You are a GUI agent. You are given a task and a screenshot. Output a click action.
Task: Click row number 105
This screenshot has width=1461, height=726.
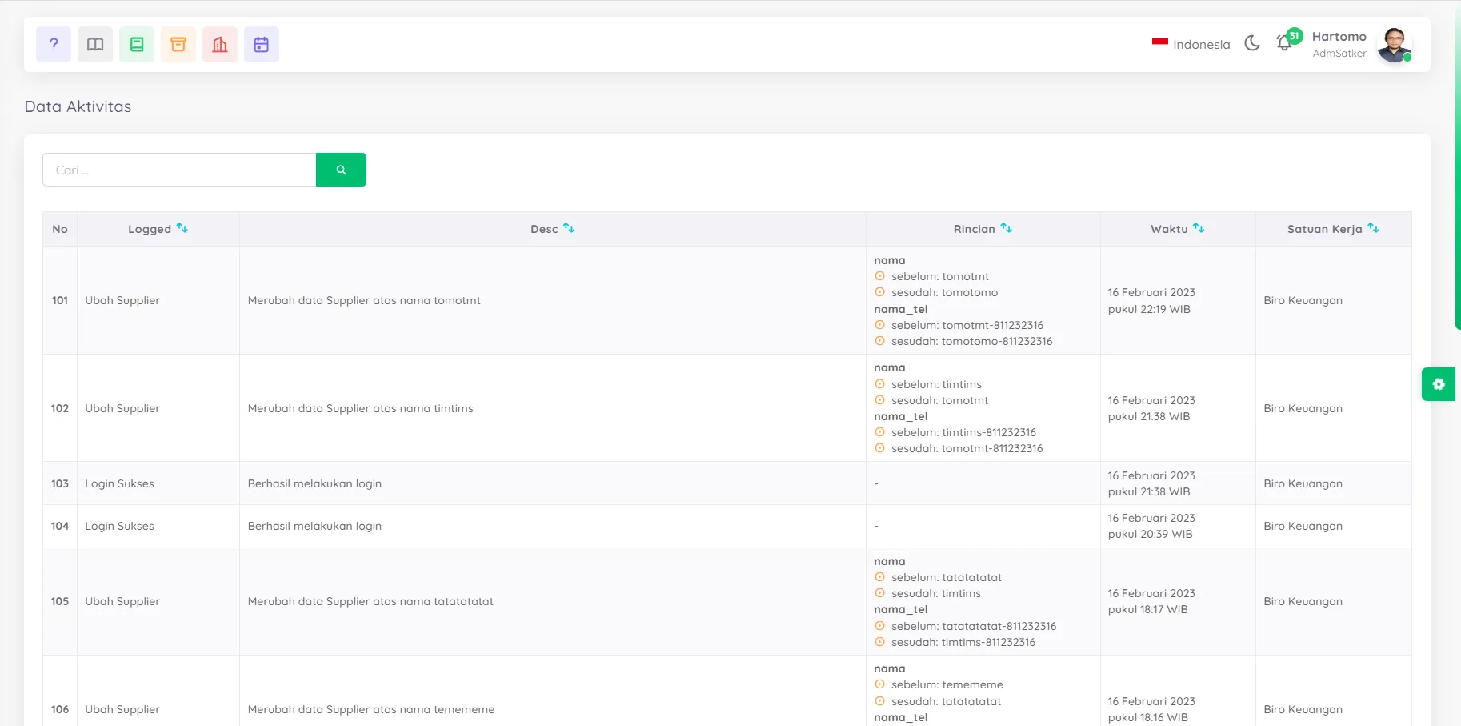[60, 601]
